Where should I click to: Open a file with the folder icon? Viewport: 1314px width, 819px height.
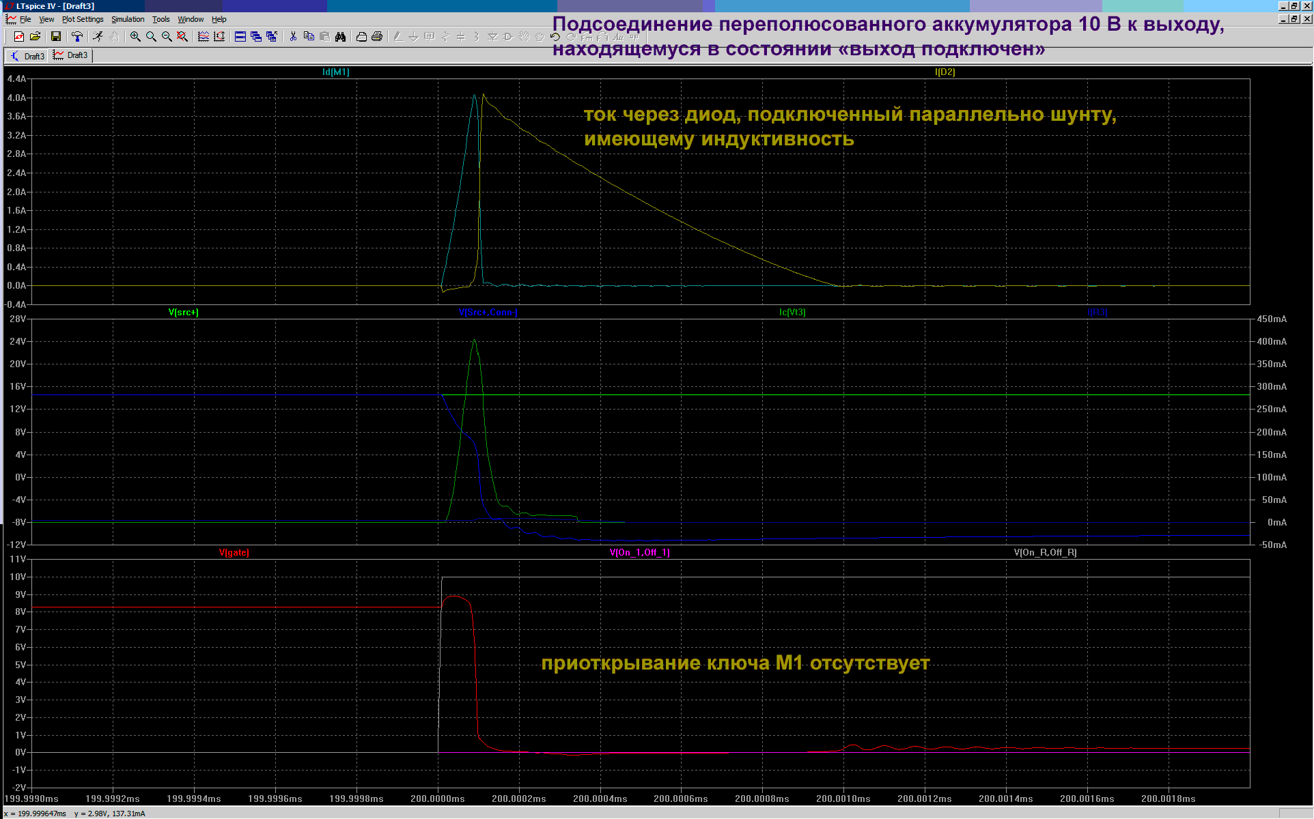(x=35, y=36)
